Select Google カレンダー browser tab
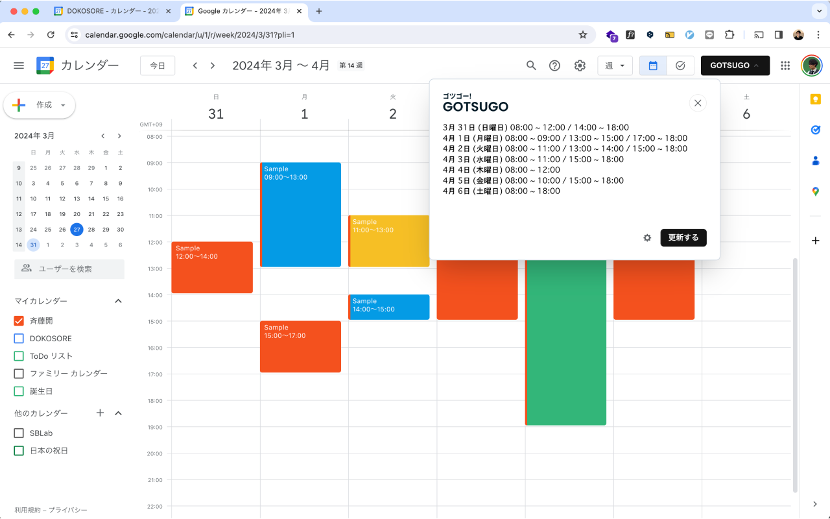The image size is (830, 519). 244,11
